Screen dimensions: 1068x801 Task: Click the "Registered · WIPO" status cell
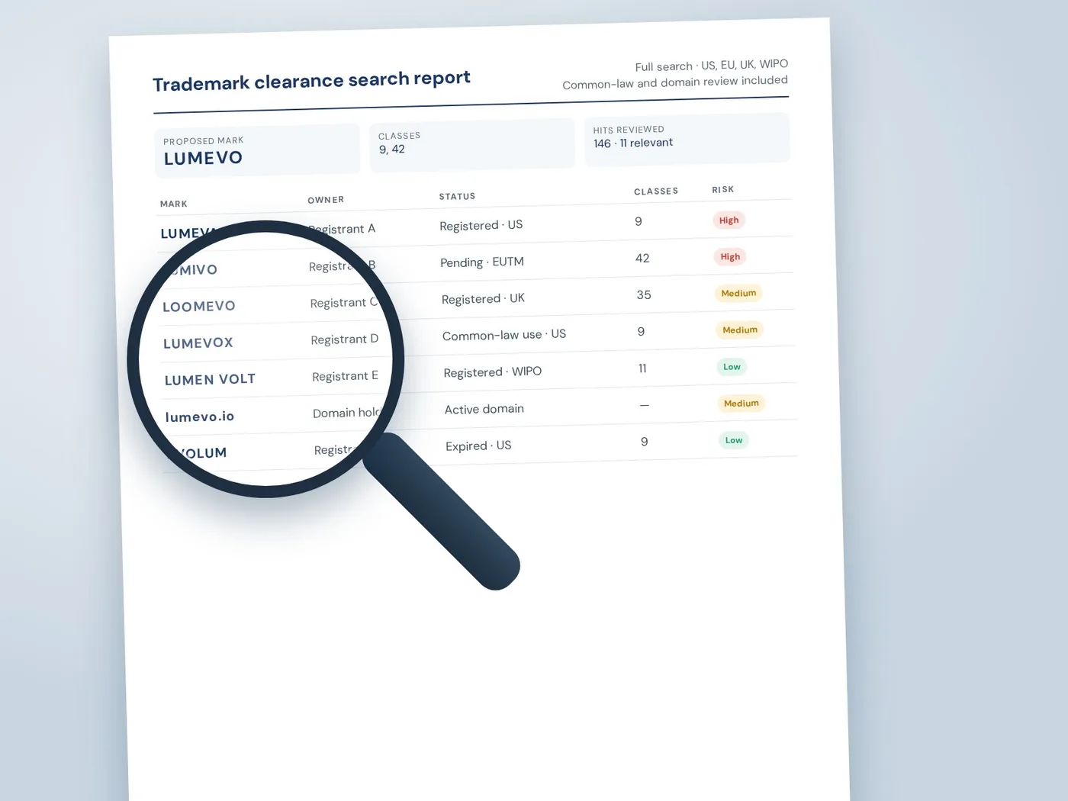[x=493, y=372]
